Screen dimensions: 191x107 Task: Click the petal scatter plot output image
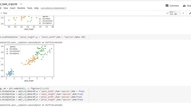coord(27,63)
